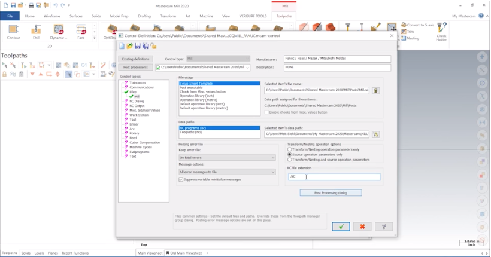This screenshot has width=491, height=257.
Task: Click the help icon next to My Mastercam
Action: pos(481,16)
